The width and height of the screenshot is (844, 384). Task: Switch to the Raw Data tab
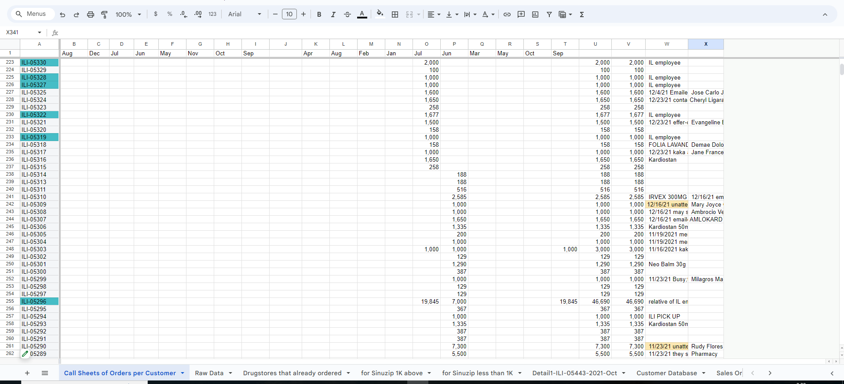[209, 373]
